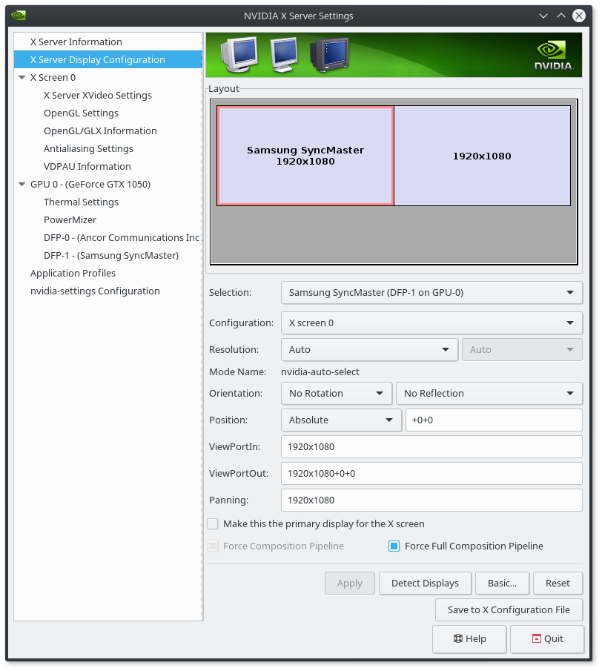Click the CRT monitor image in banner
This screenshot has width=602, height=671.
(239, 54)
